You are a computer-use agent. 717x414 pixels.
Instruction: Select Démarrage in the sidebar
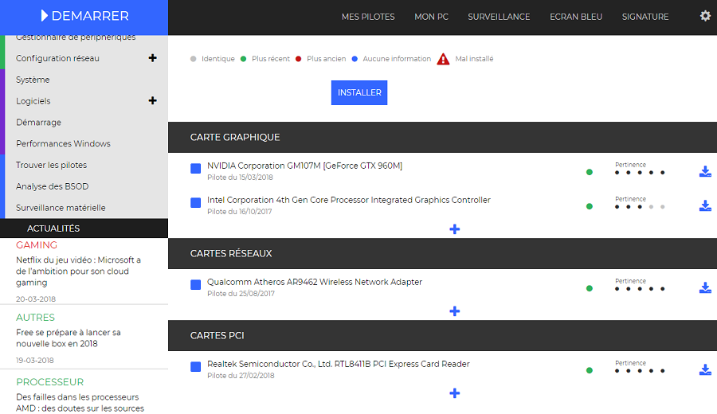pyautogui.click(x=38, y=123)
